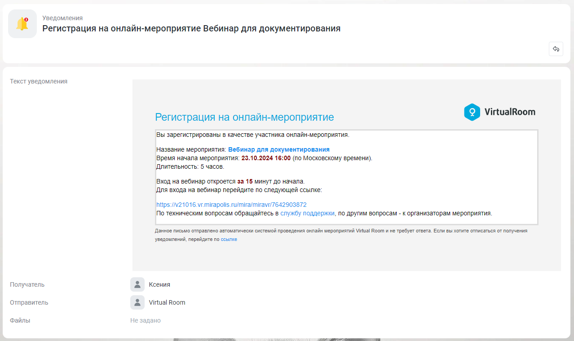This screenshot has width=574, height=341.
Task: Follow the unsubscribe ссылке link
Action: [229, 240]
